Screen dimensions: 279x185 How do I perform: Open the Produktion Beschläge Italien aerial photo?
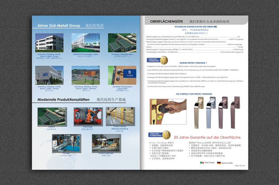tap(122, 43)
